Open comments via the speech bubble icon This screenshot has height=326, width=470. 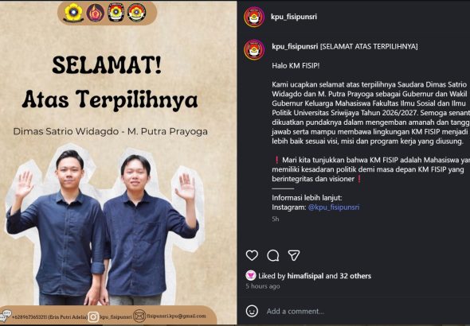point(273,256)
